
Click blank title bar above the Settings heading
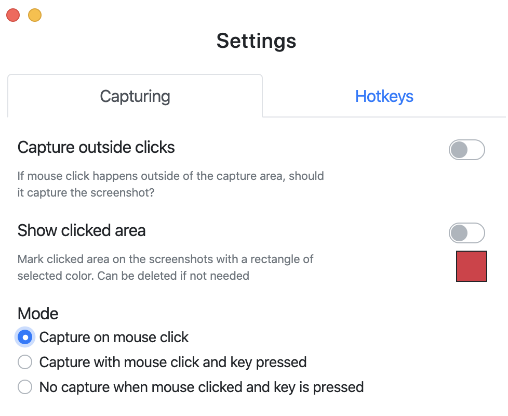point(260,13)
